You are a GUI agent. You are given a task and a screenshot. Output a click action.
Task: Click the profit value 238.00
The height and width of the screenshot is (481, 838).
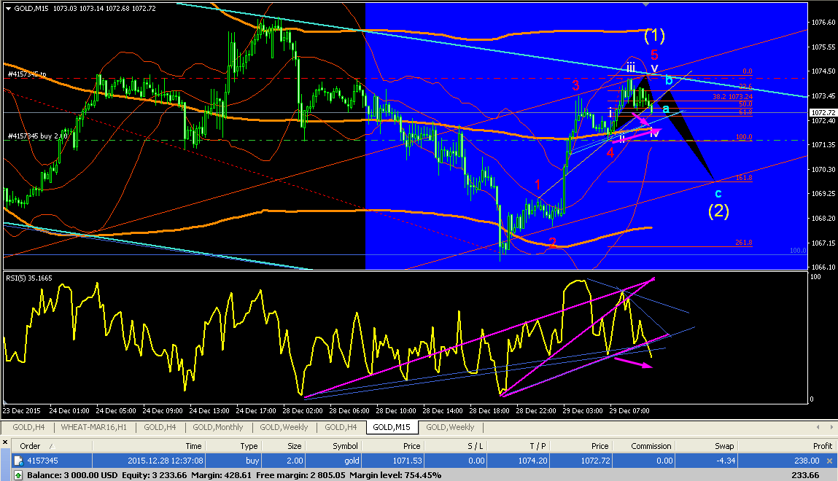coord(807,461)
